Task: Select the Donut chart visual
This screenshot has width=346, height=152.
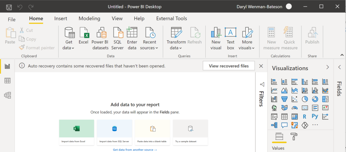Action: click(x=315, y=99)
